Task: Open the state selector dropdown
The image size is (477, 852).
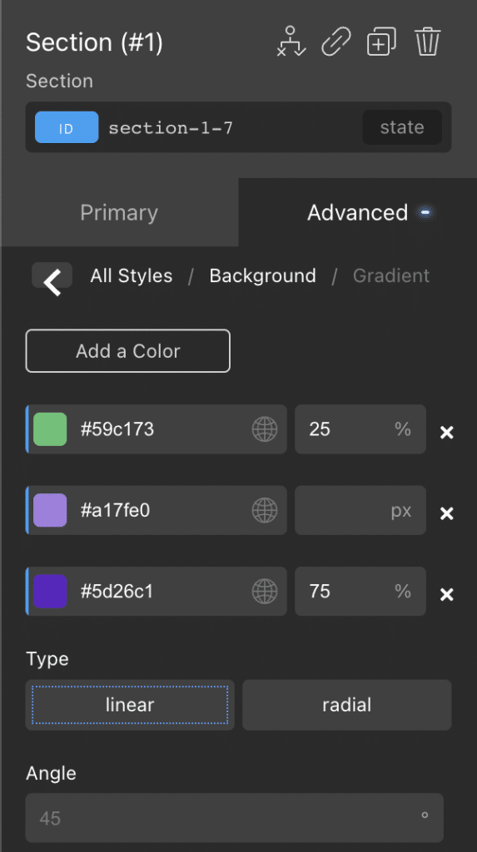Action: point(402,127)
